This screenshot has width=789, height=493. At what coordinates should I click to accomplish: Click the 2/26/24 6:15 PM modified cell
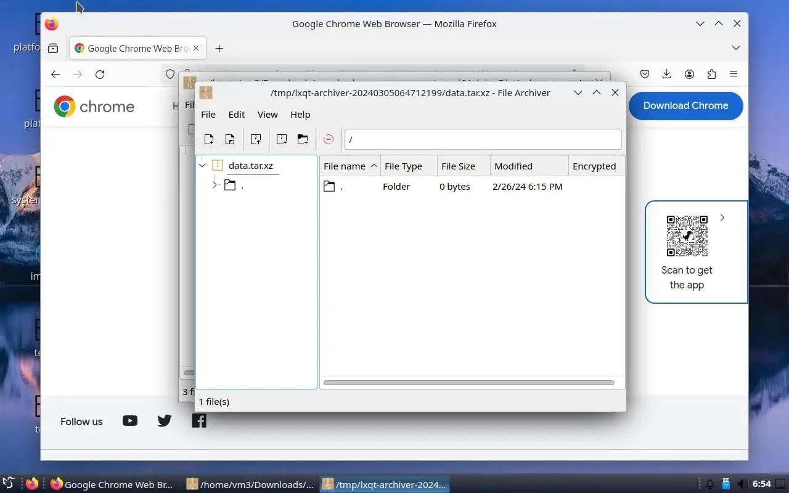point(528,186)
